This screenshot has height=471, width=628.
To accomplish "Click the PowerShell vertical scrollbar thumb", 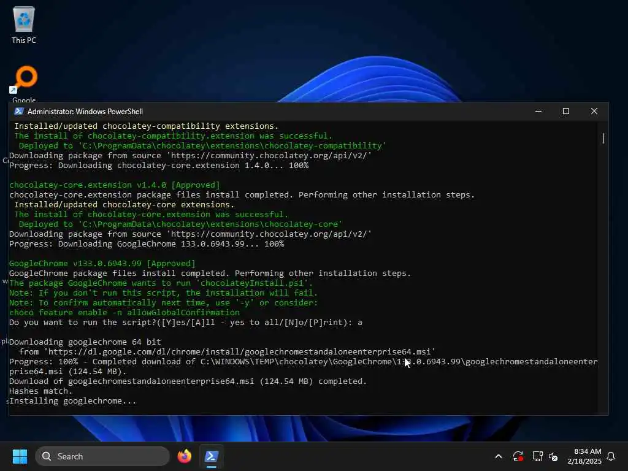I will (603, 139).
